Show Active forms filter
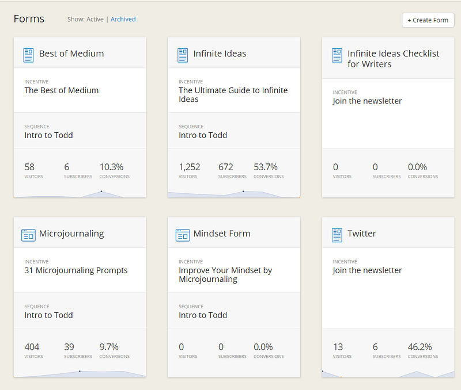This screenshot has height=390, width=461. click(x=95, y=20)
